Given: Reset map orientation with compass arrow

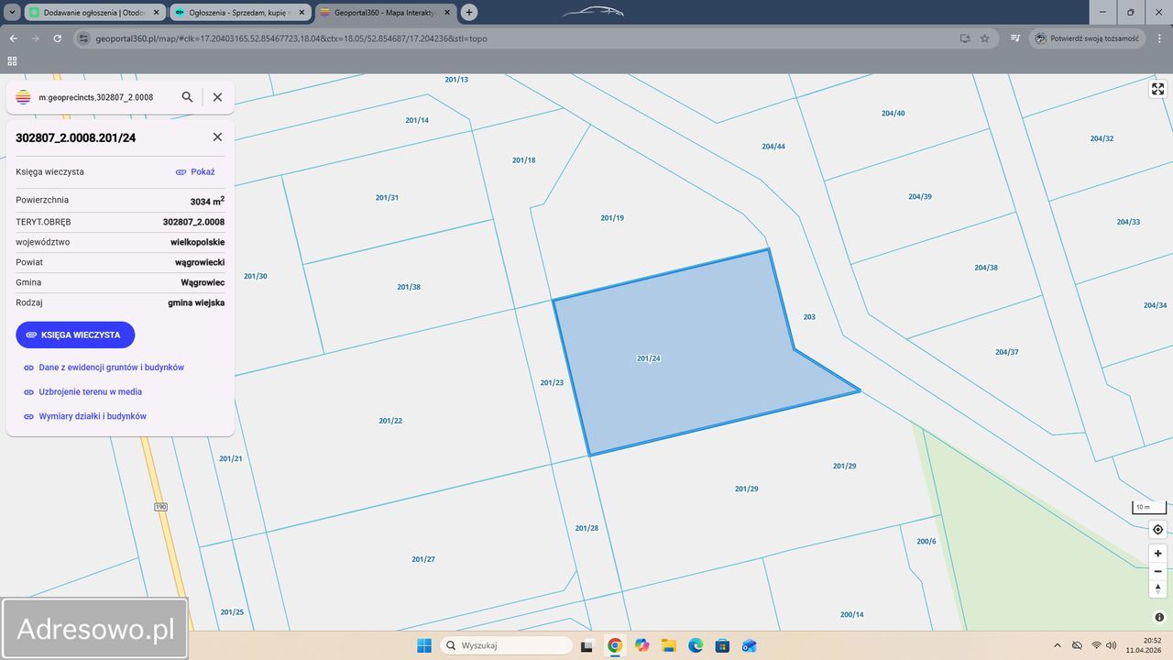Looking at the screenshot, I should click(x=1157, y=588).
